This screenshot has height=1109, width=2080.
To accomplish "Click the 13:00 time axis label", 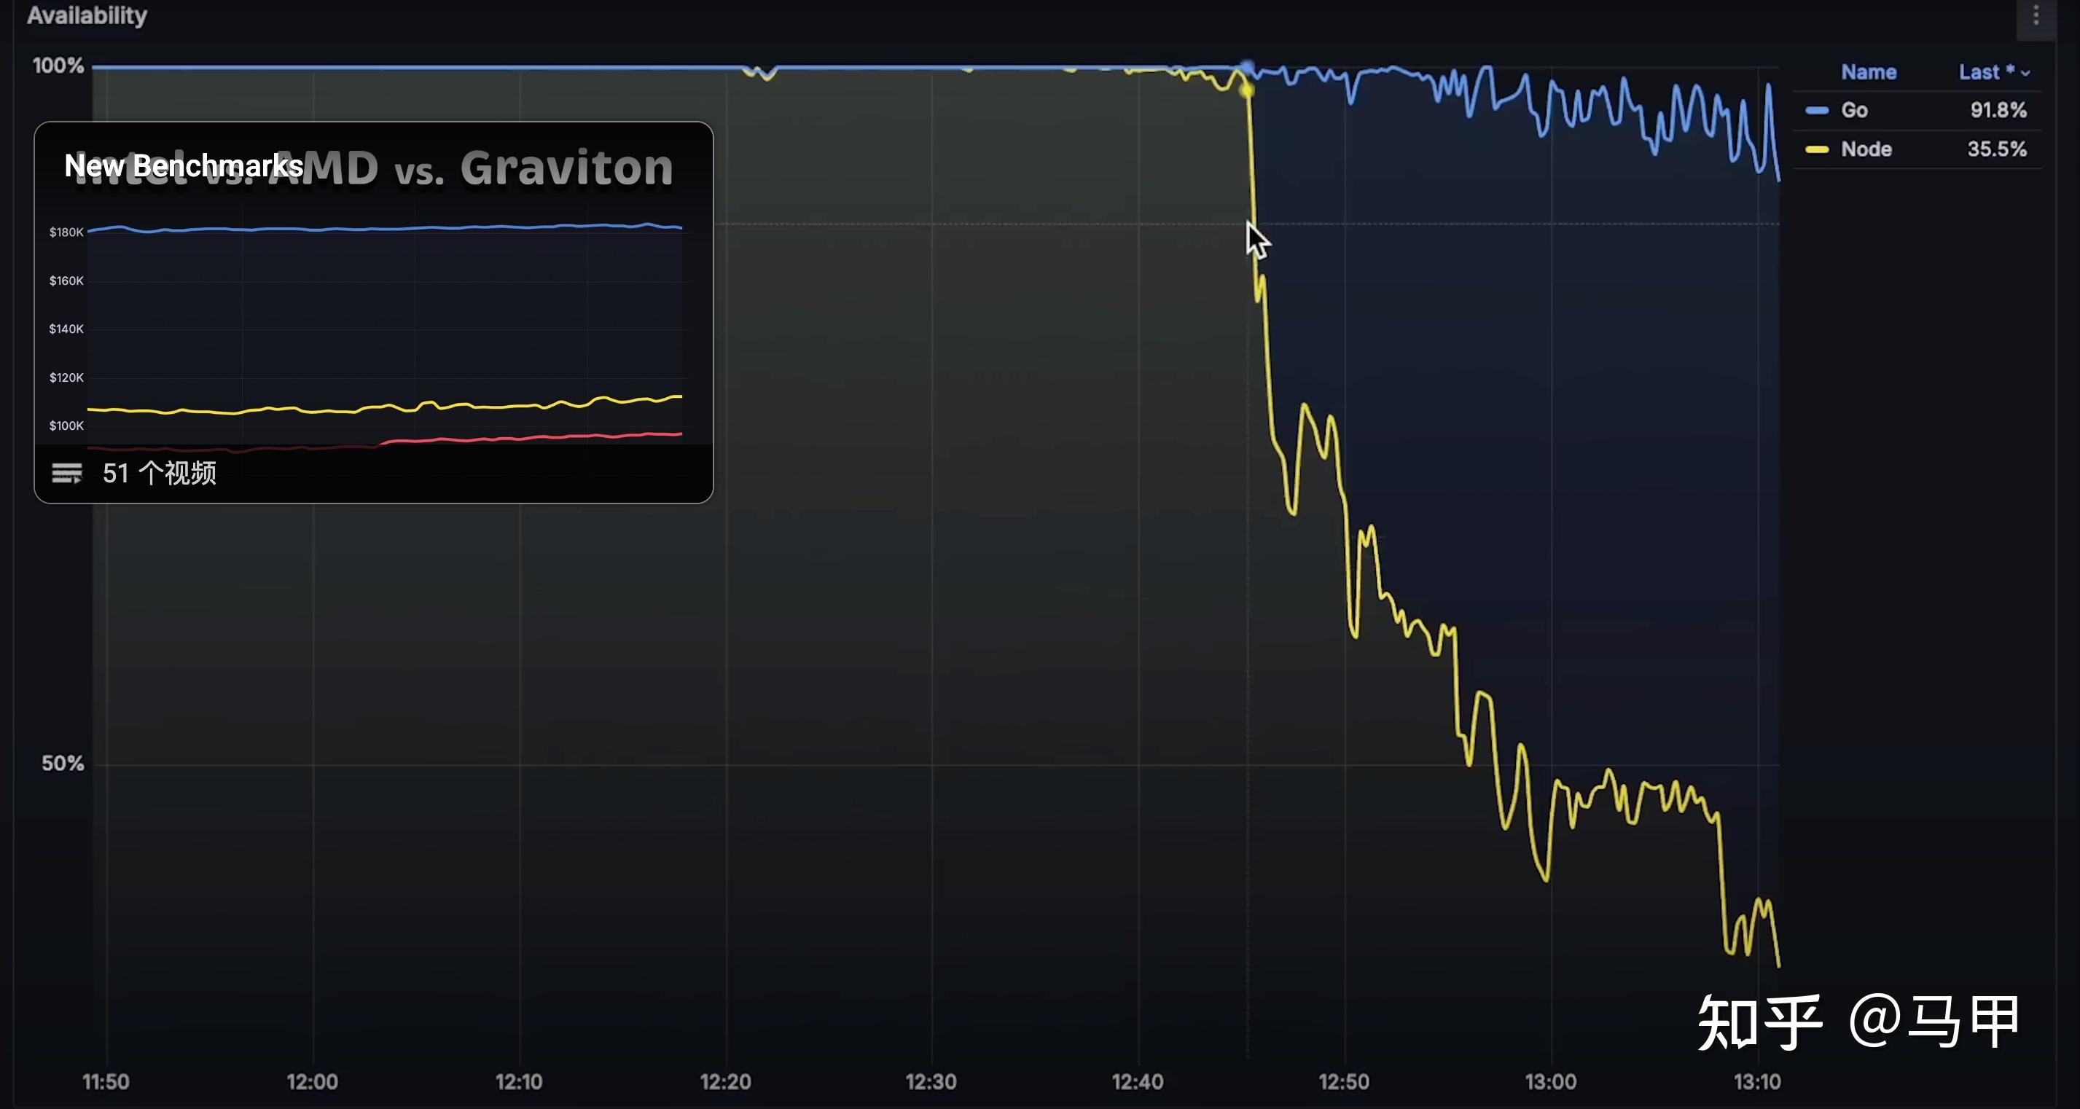I will [1549, 1081].
